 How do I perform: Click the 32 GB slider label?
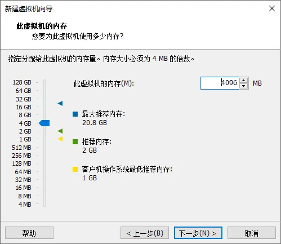(x=24, y=99)
